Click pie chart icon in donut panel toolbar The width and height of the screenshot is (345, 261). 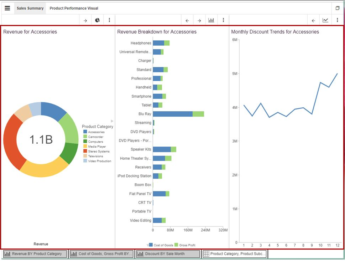tap(97, 20)
